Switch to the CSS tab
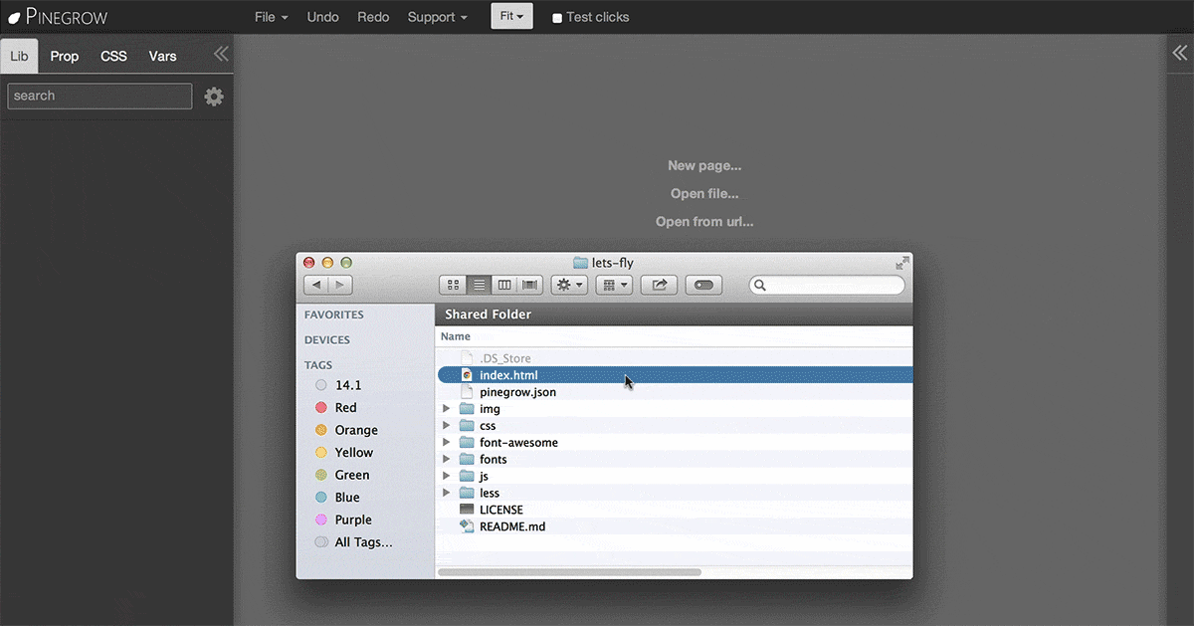 click(113, 56)
